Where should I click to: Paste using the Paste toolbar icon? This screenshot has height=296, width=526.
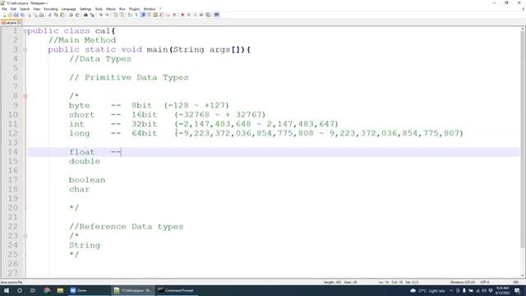click(x=62, y=15)
